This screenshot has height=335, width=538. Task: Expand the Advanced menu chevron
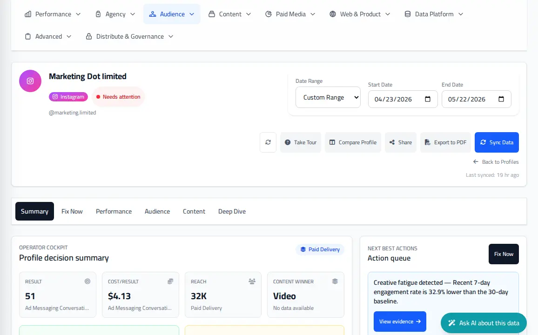(69, 36)
